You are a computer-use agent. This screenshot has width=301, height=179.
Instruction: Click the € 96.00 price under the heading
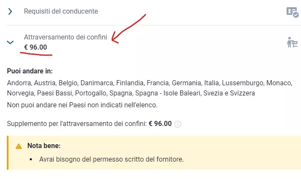click(36, 47)
